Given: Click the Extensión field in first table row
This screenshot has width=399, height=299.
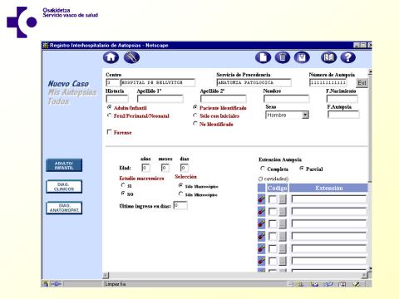Looking at the screenshot, I should pyautogui.click(x=329, y=199).
